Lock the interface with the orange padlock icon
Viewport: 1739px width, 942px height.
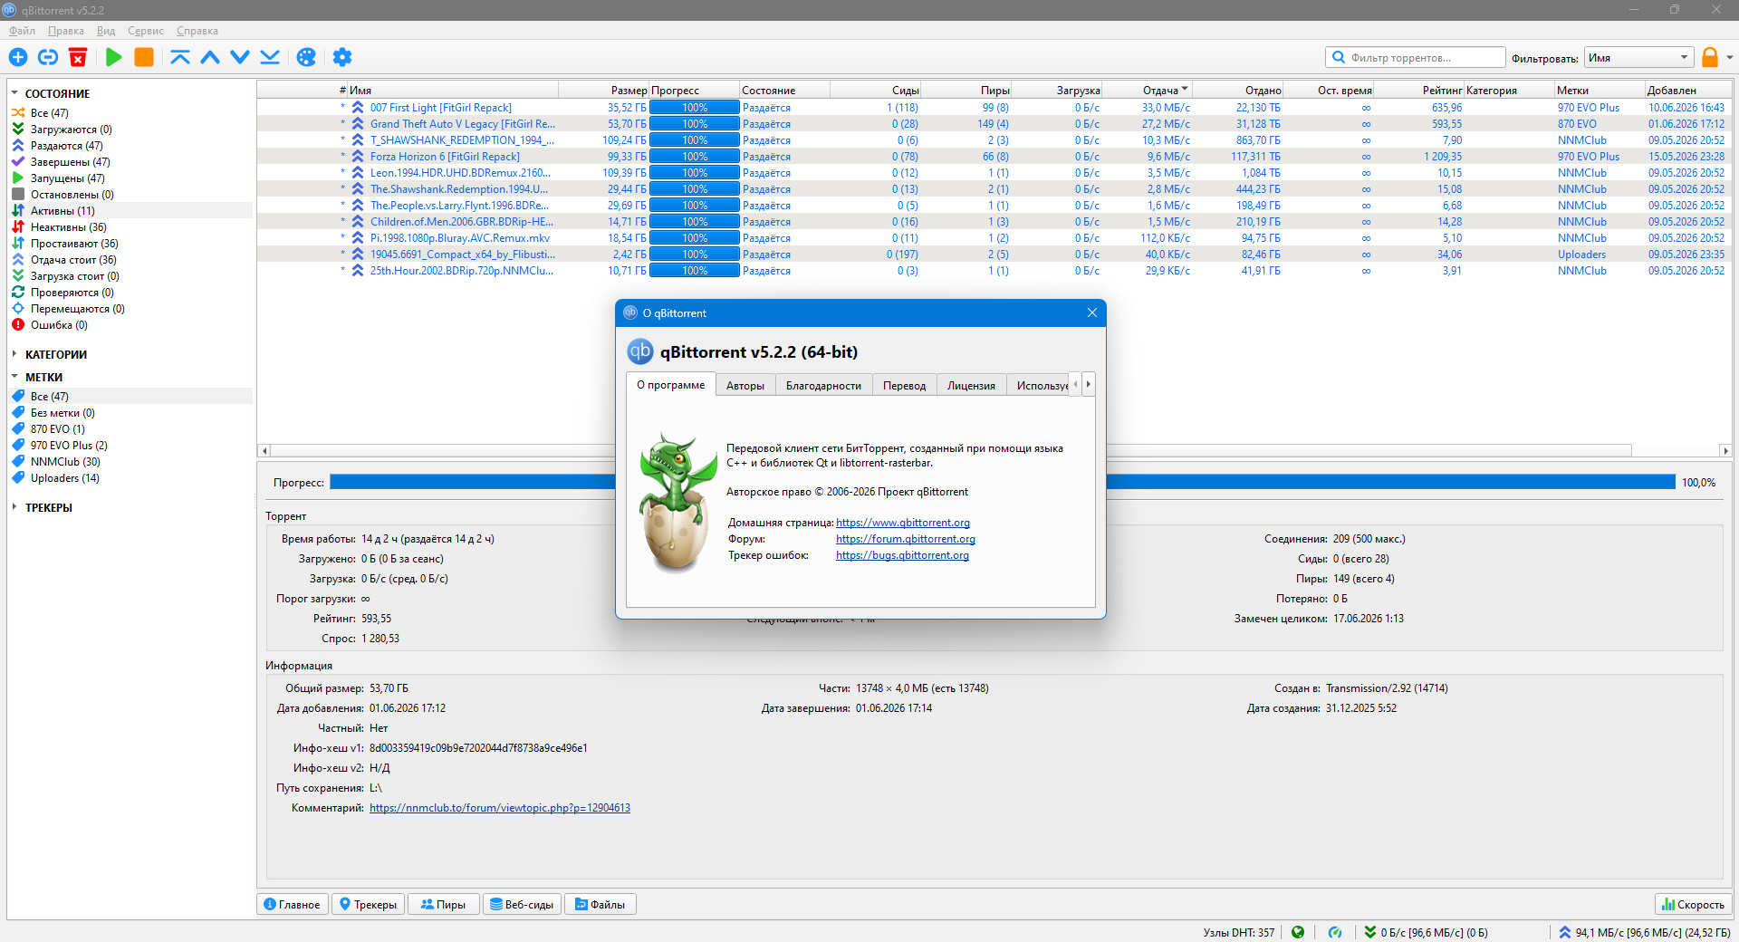[1710, 57]
